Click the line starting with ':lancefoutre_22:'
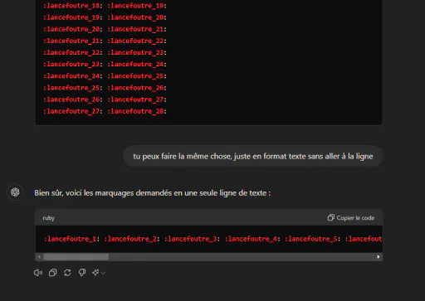This screenshot has height=301, width=425. click(x=105, y=52)
